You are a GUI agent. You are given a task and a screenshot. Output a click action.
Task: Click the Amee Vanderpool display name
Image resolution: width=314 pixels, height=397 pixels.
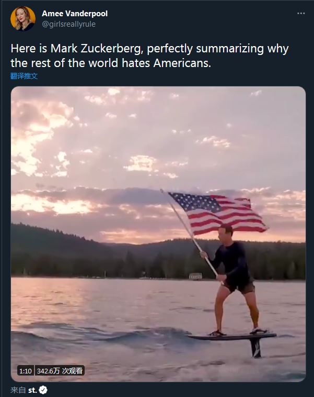point(75,14)
